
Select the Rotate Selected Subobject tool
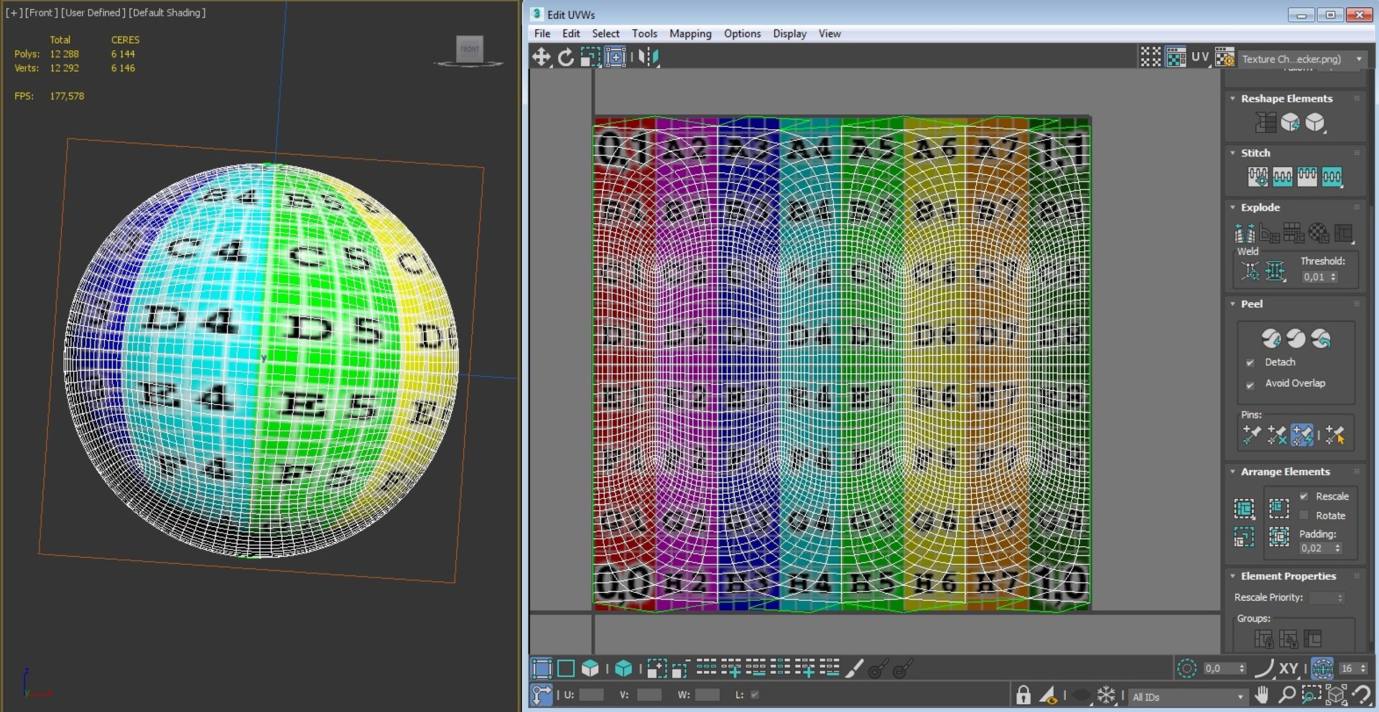(x=566, y=57)
